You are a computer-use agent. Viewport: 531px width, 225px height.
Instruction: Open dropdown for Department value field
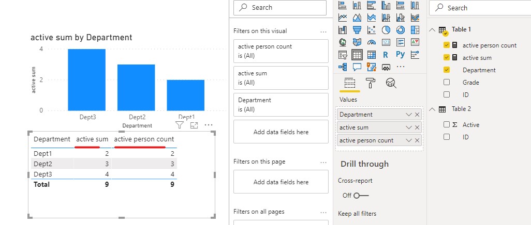point(409,115)
